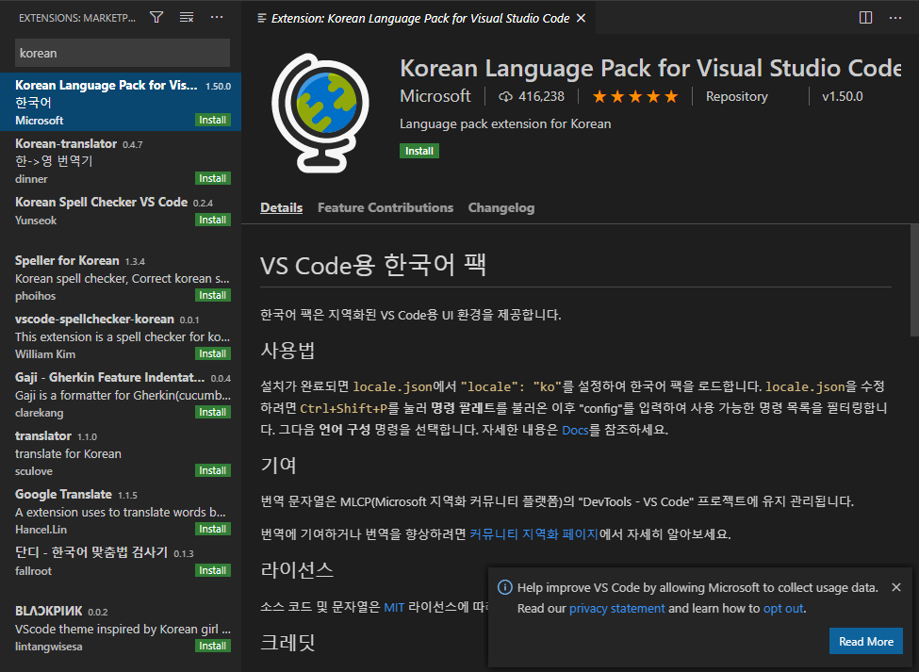Viewport: 919px width, 672px height.
Task: Click the Microsoft publisher name
Action: (435, 96)
